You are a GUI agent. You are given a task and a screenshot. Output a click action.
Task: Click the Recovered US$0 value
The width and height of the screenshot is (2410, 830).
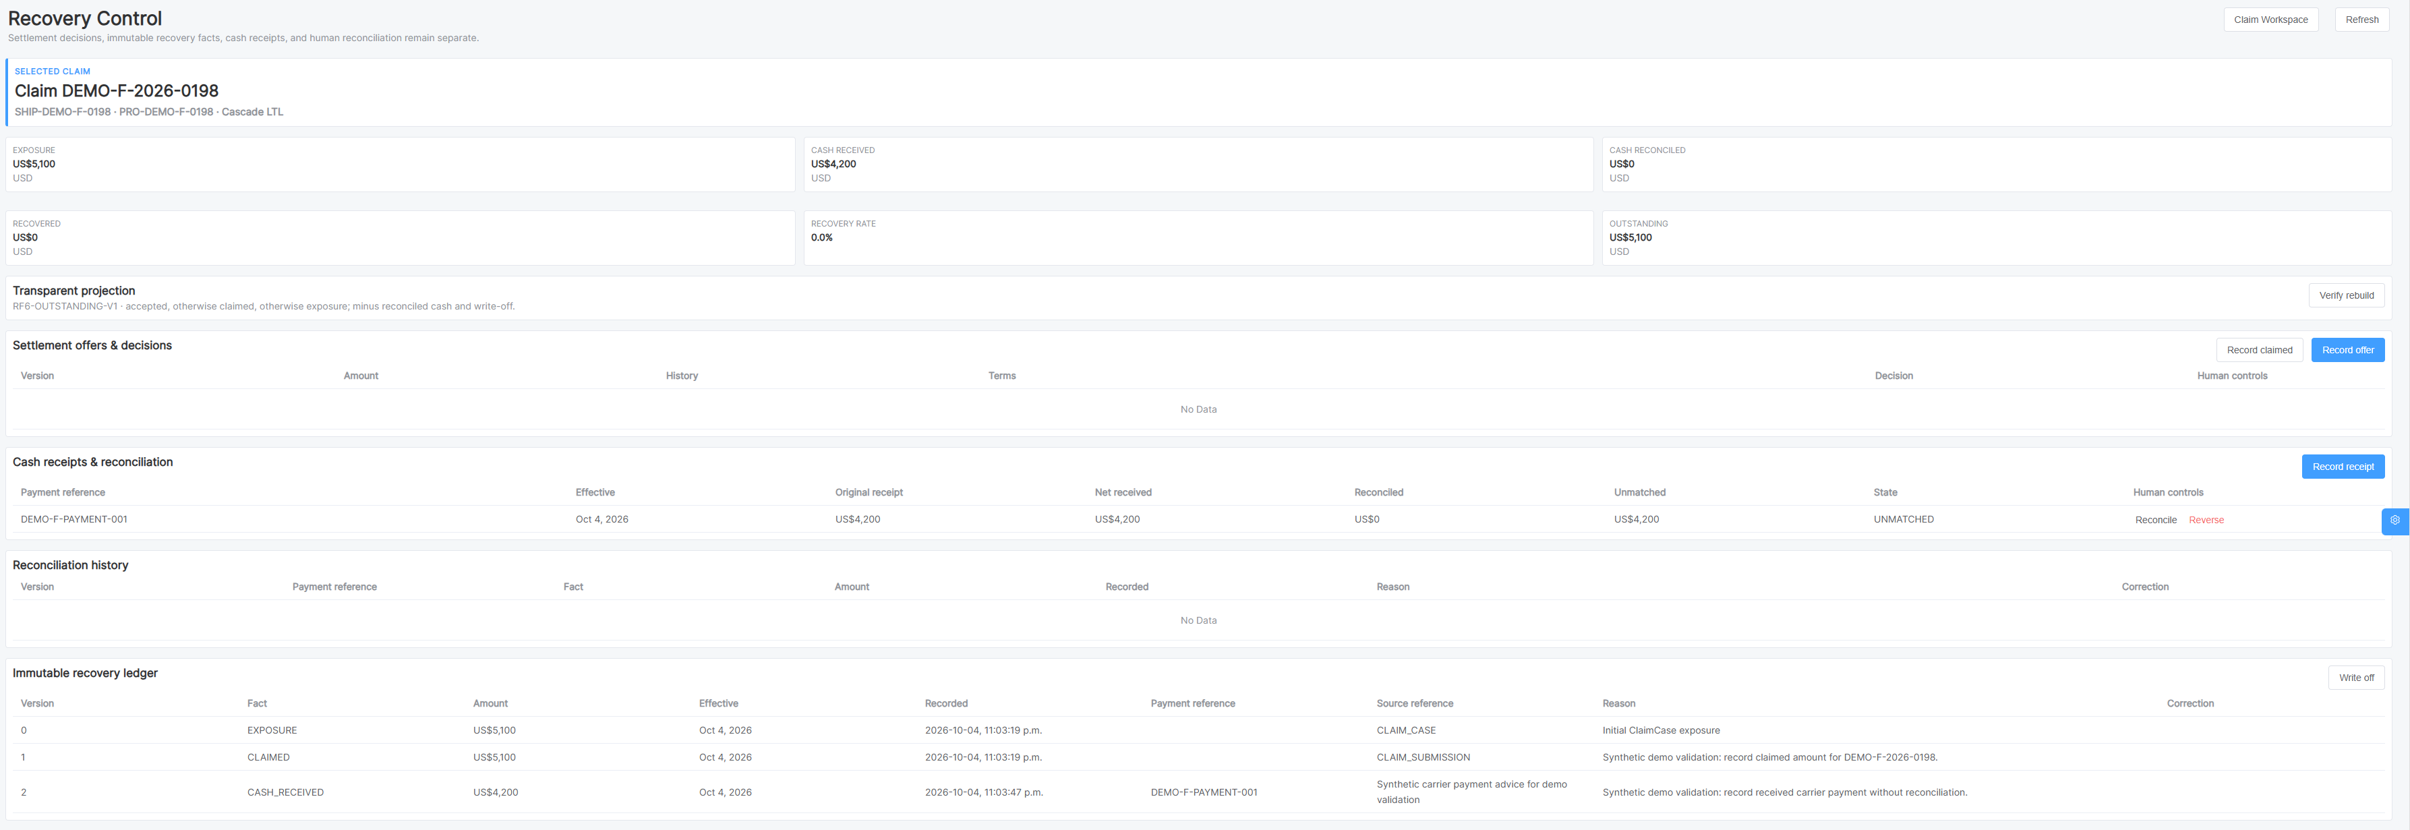[25, 238]
